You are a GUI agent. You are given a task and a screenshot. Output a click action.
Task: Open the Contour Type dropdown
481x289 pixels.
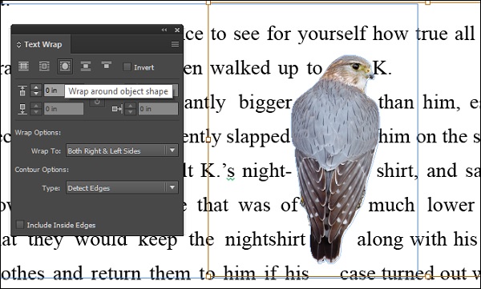tap(122, 187)
